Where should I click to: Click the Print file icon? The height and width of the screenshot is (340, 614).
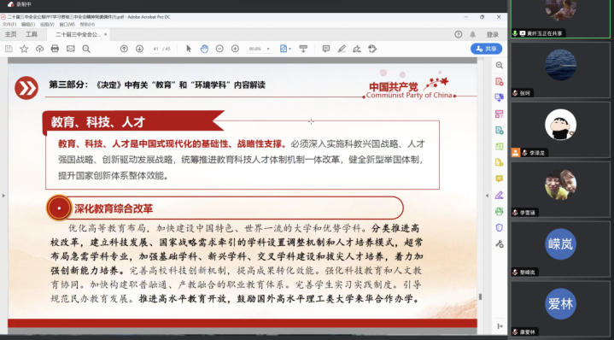55,49
